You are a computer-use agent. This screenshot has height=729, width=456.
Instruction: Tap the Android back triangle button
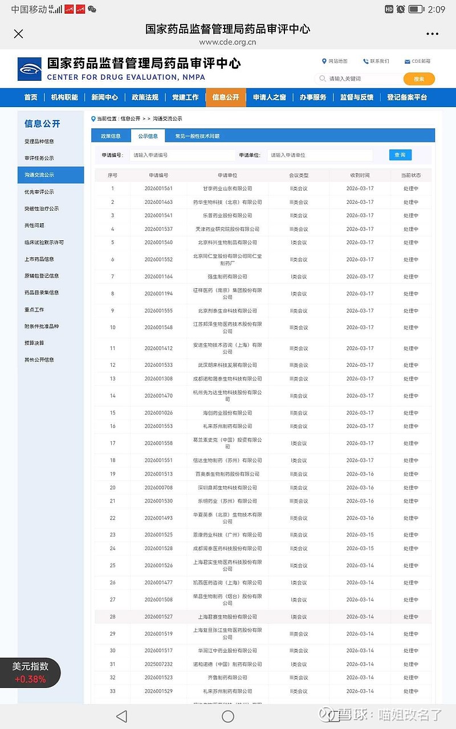121,716
